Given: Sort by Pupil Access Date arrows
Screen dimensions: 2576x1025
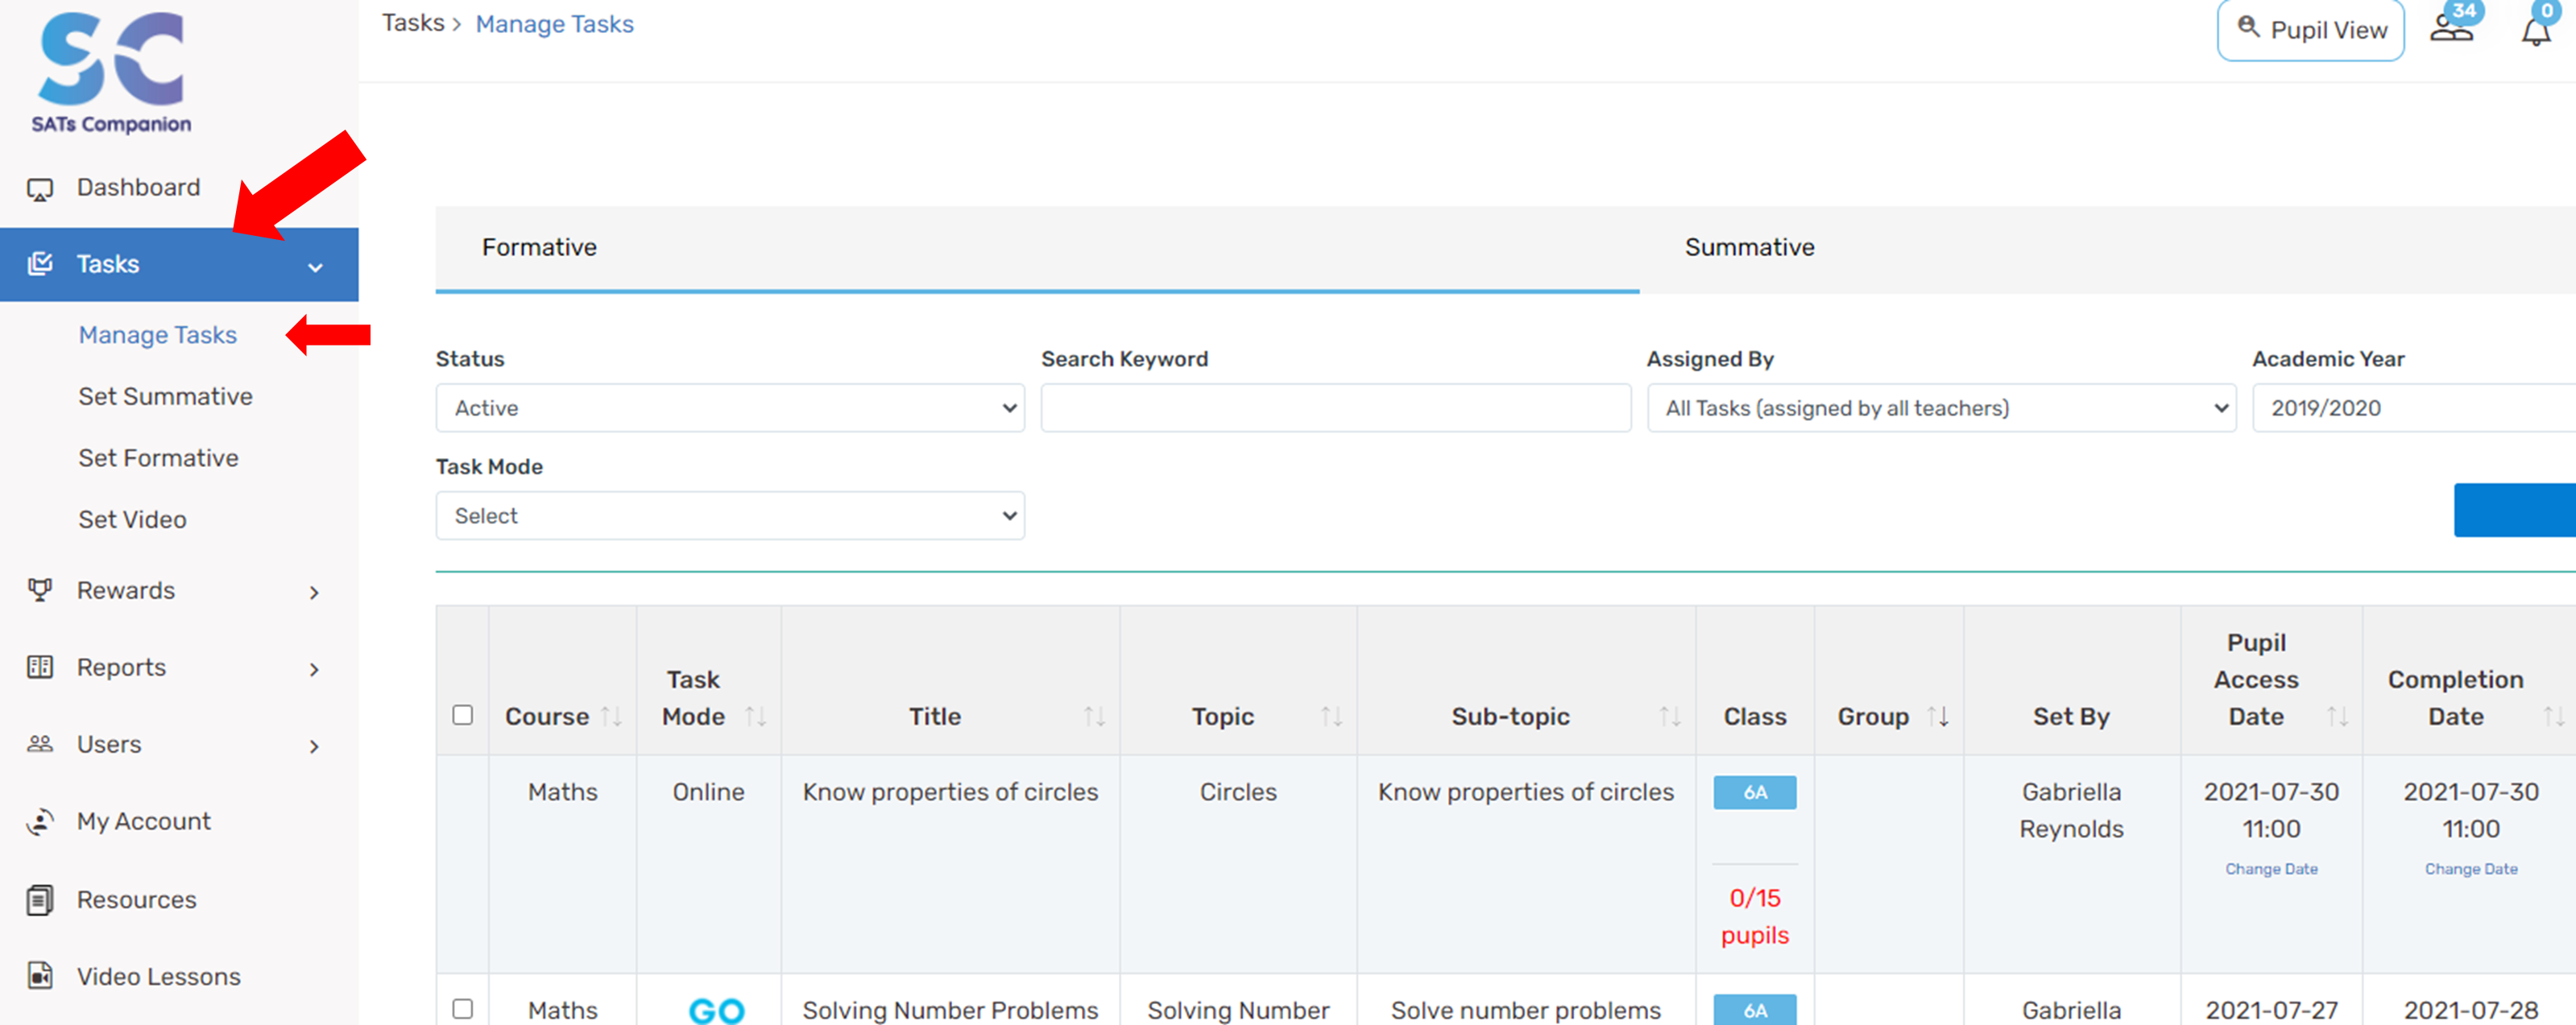Looking at the screenshot, I should (x=2337, y=716).
